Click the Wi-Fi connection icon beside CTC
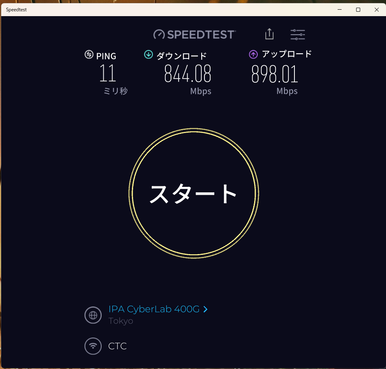 pos(93,346)
